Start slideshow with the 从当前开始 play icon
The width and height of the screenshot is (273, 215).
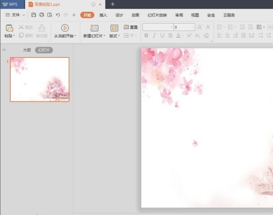[65, 28]
